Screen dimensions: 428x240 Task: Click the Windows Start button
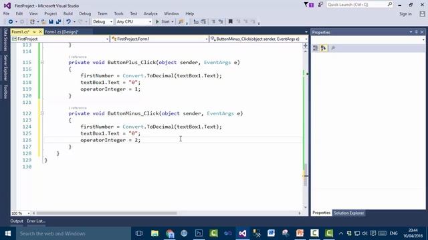point(8,233)
